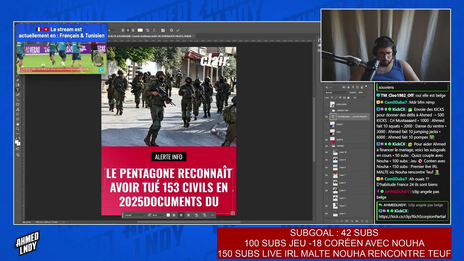Select the Rectangle shape tool
464x261 pixels.
pos(17,104)
